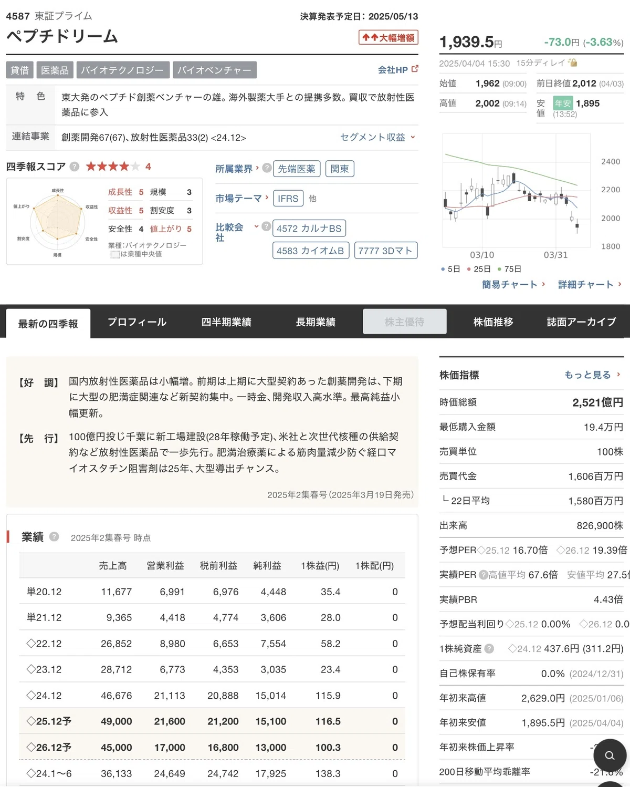Viewport: 630px width, 787px height.
Task: Click the score radar chart
Action: [57, 222]
